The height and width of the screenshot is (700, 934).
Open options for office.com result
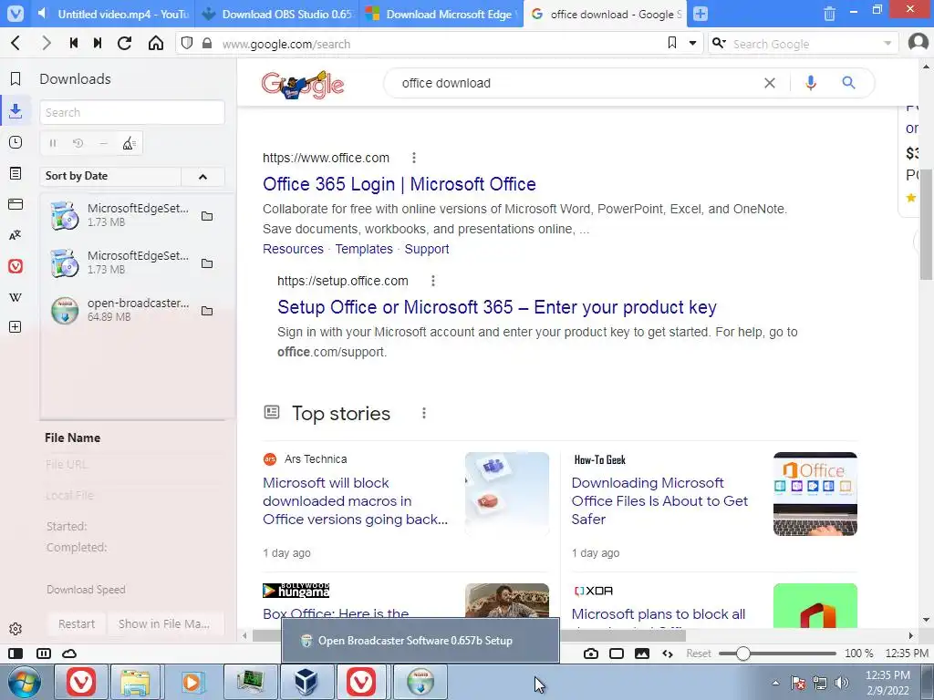pos(414,158)
